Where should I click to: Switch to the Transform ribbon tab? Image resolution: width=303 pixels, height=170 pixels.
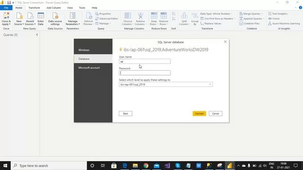coord(34,8)
